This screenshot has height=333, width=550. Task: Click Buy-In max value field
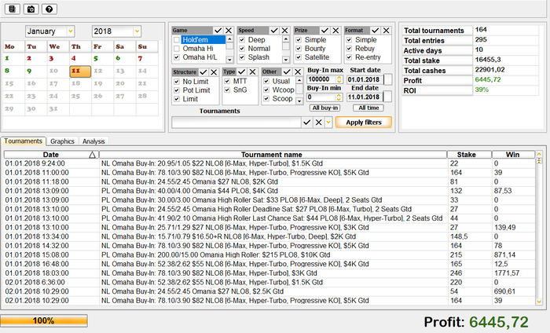[321, 79]
